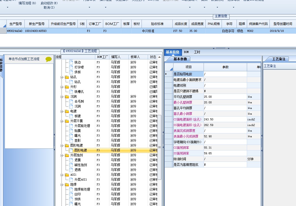Open the BOM tab
Viewport: 296px width, 206px height.
tap(186, 52)
